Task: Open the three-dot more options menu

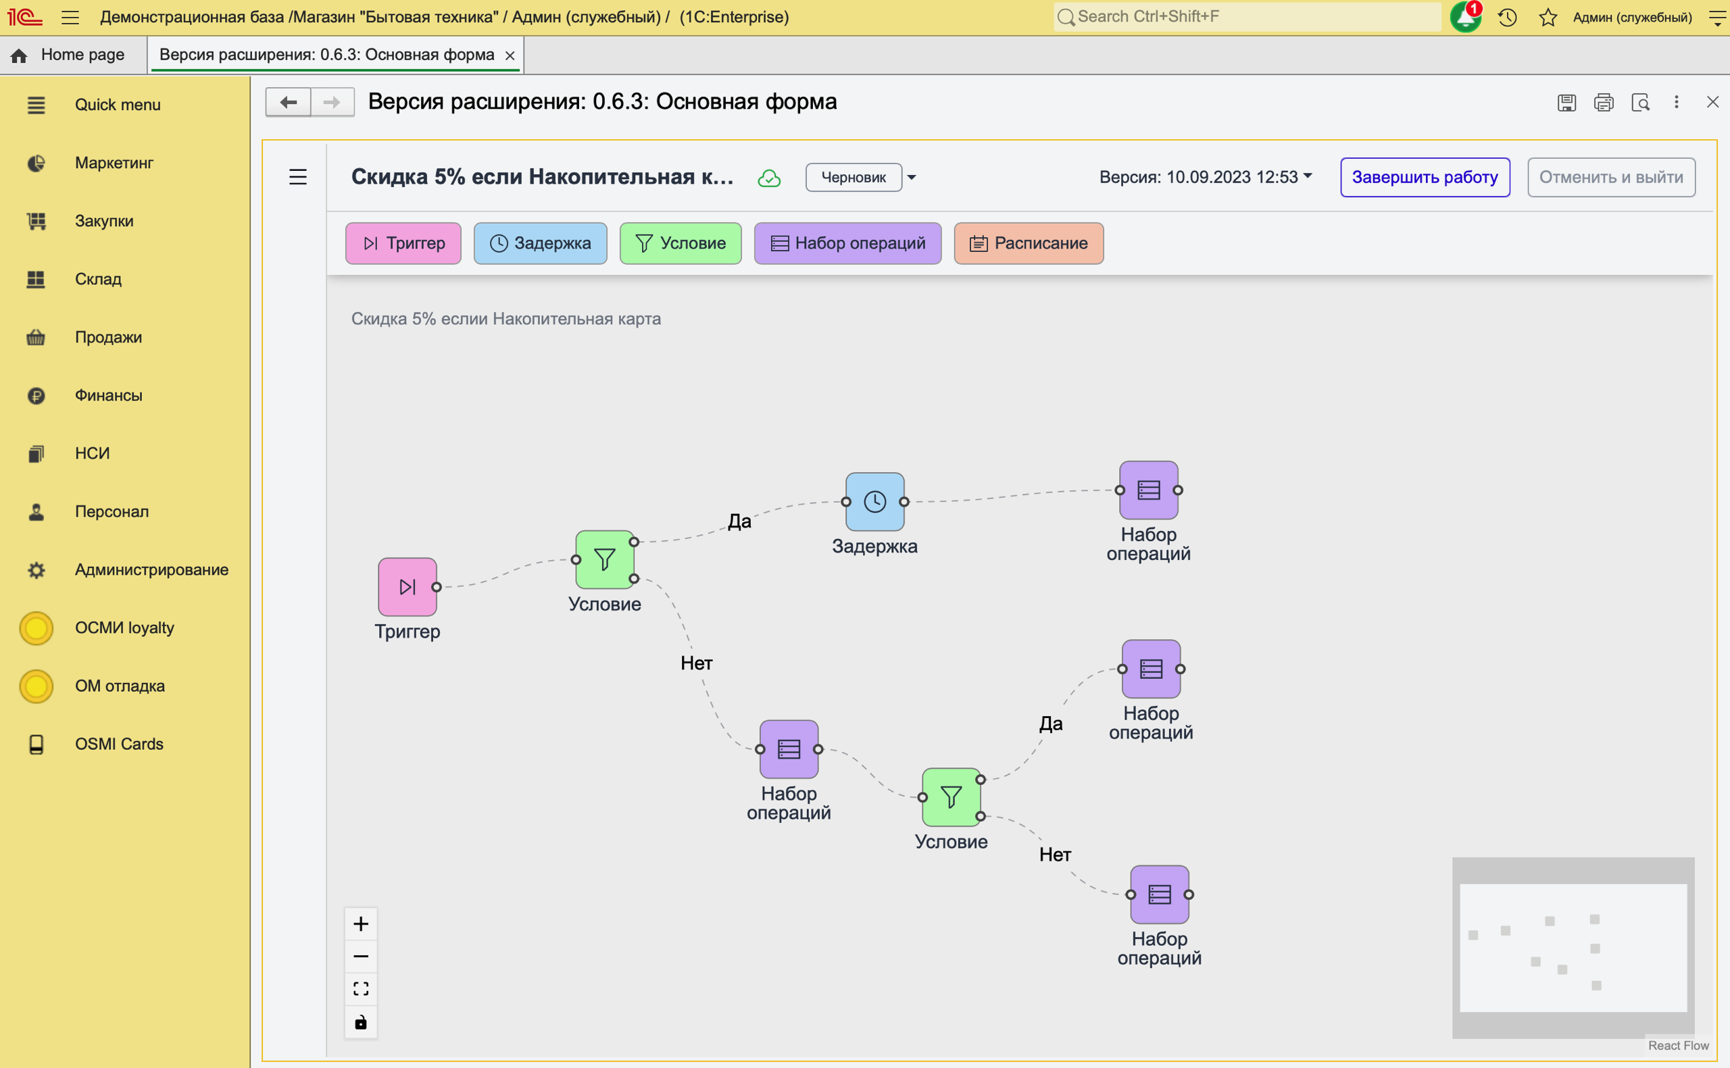Action: coord(1676,103)
